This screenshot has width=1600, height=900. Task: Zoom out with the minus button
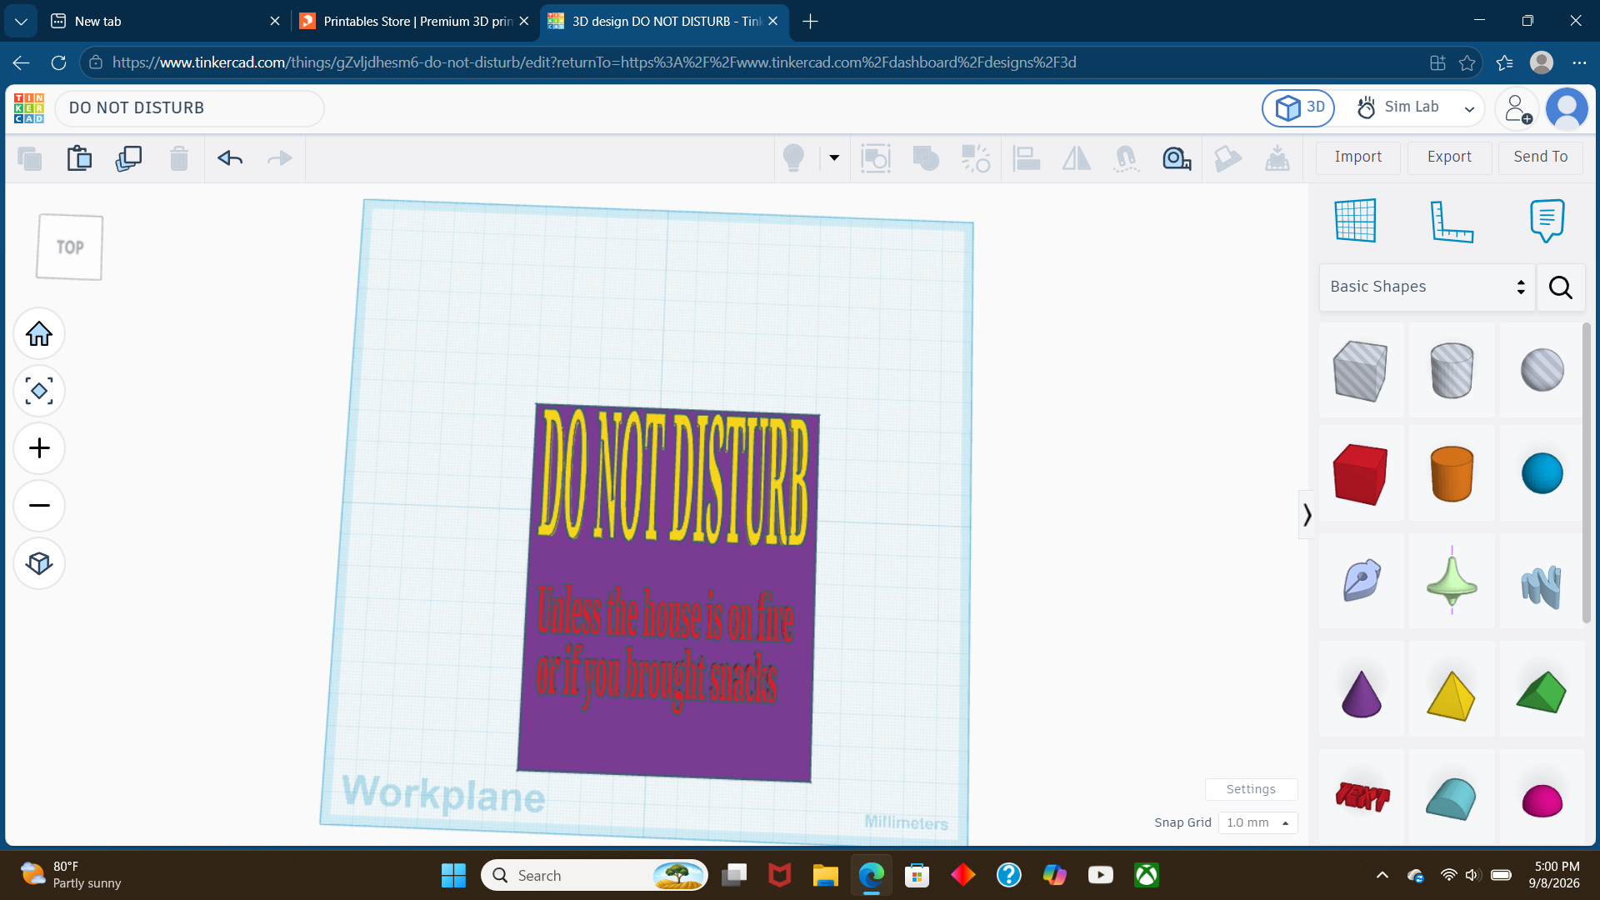pos(39,506)
